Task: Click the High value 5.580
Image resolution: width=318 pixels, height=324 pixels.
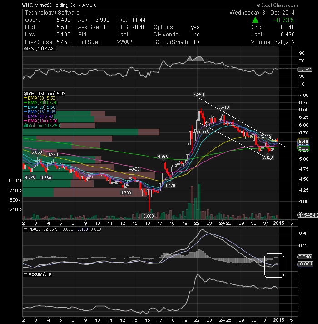Action: [x=63, y=27]
